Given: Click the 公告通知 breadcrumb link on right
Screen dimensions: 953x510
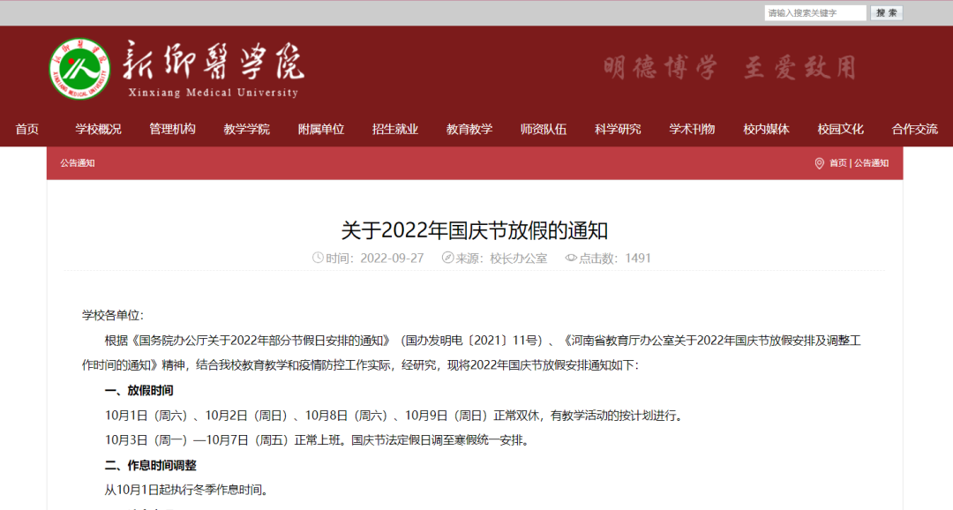Looking at the screenshot, I should pyautogui.click(x=871, y=163).
